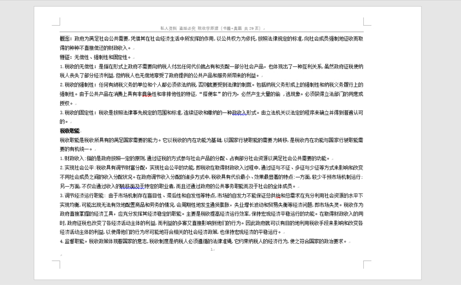Click the page number 1 in footer
The height and width of the screenshot is (285, 461).
[x=211, y=249]
